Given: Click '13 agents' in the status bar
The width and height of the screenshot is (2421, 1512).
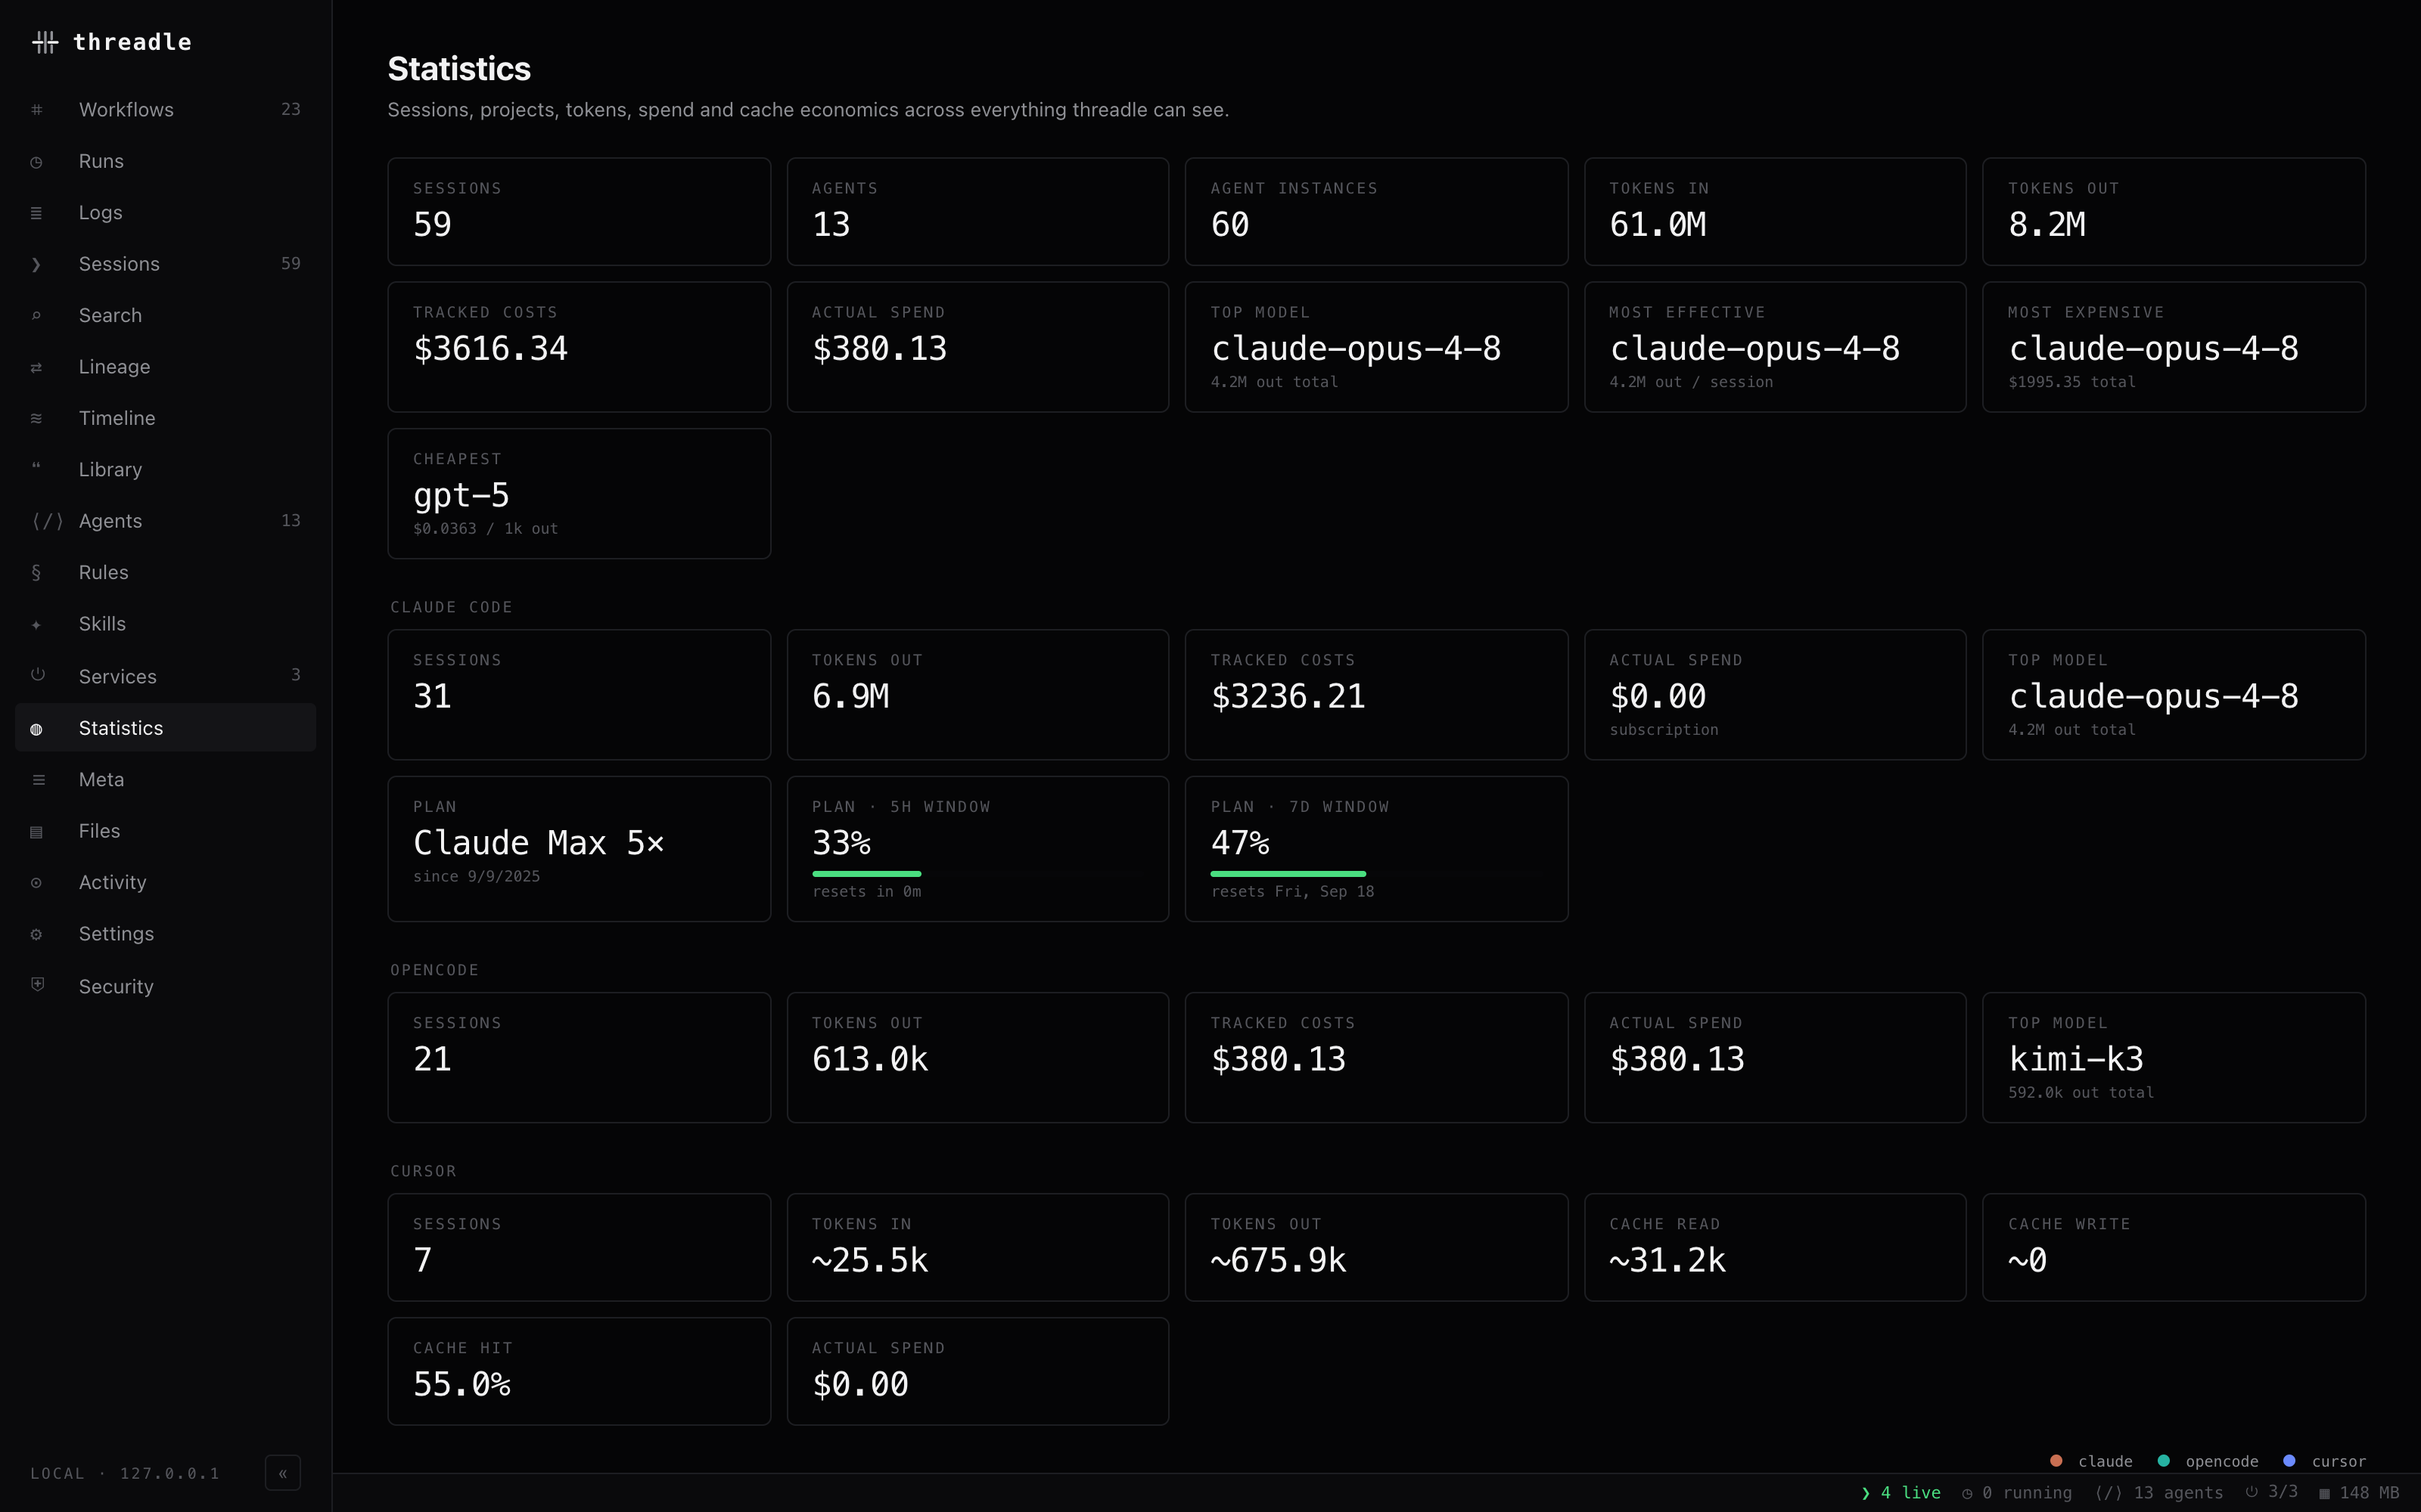Looking at the screenshot, I should click(2159, 1493).
